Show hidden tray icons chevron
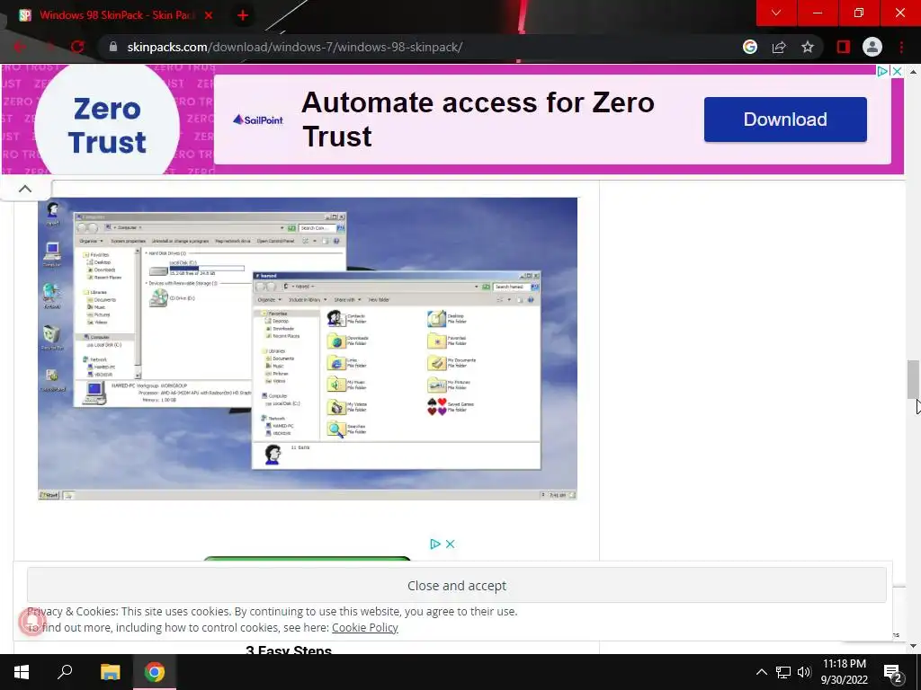The width and height of the screenshot is (921, 690). pyautogui.click(x=761, y=672)
